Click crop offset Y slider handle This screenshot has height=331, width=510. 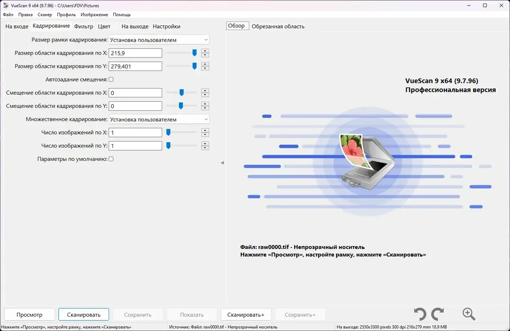tap(181, 106)
